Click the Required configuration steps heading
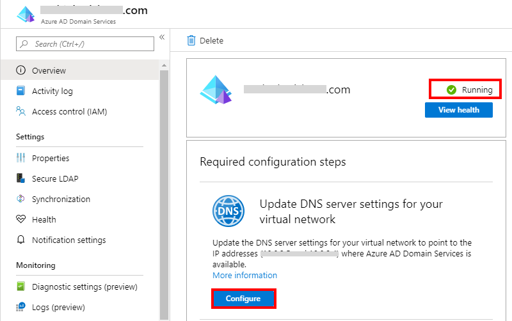The image size is (512, 321). click(x=273, y=162)
